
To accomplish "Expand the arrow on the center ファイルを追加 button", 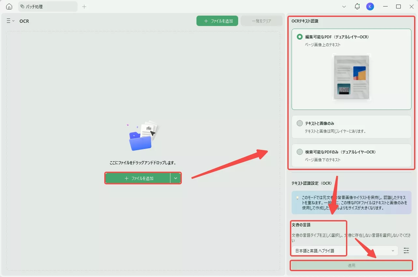I will click(176, 178).
